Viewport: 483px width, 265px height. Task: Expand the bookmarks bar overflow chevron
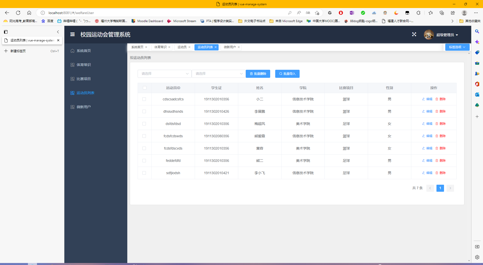point(452,21)
